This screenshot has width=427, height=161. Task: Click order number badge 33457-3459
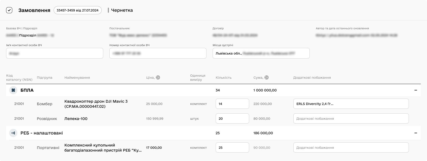(77, 10)
